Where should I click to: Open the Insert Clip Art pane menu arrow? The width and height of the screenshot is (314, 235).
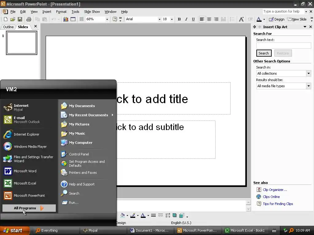pyautogui.click(x=305, y=27)
